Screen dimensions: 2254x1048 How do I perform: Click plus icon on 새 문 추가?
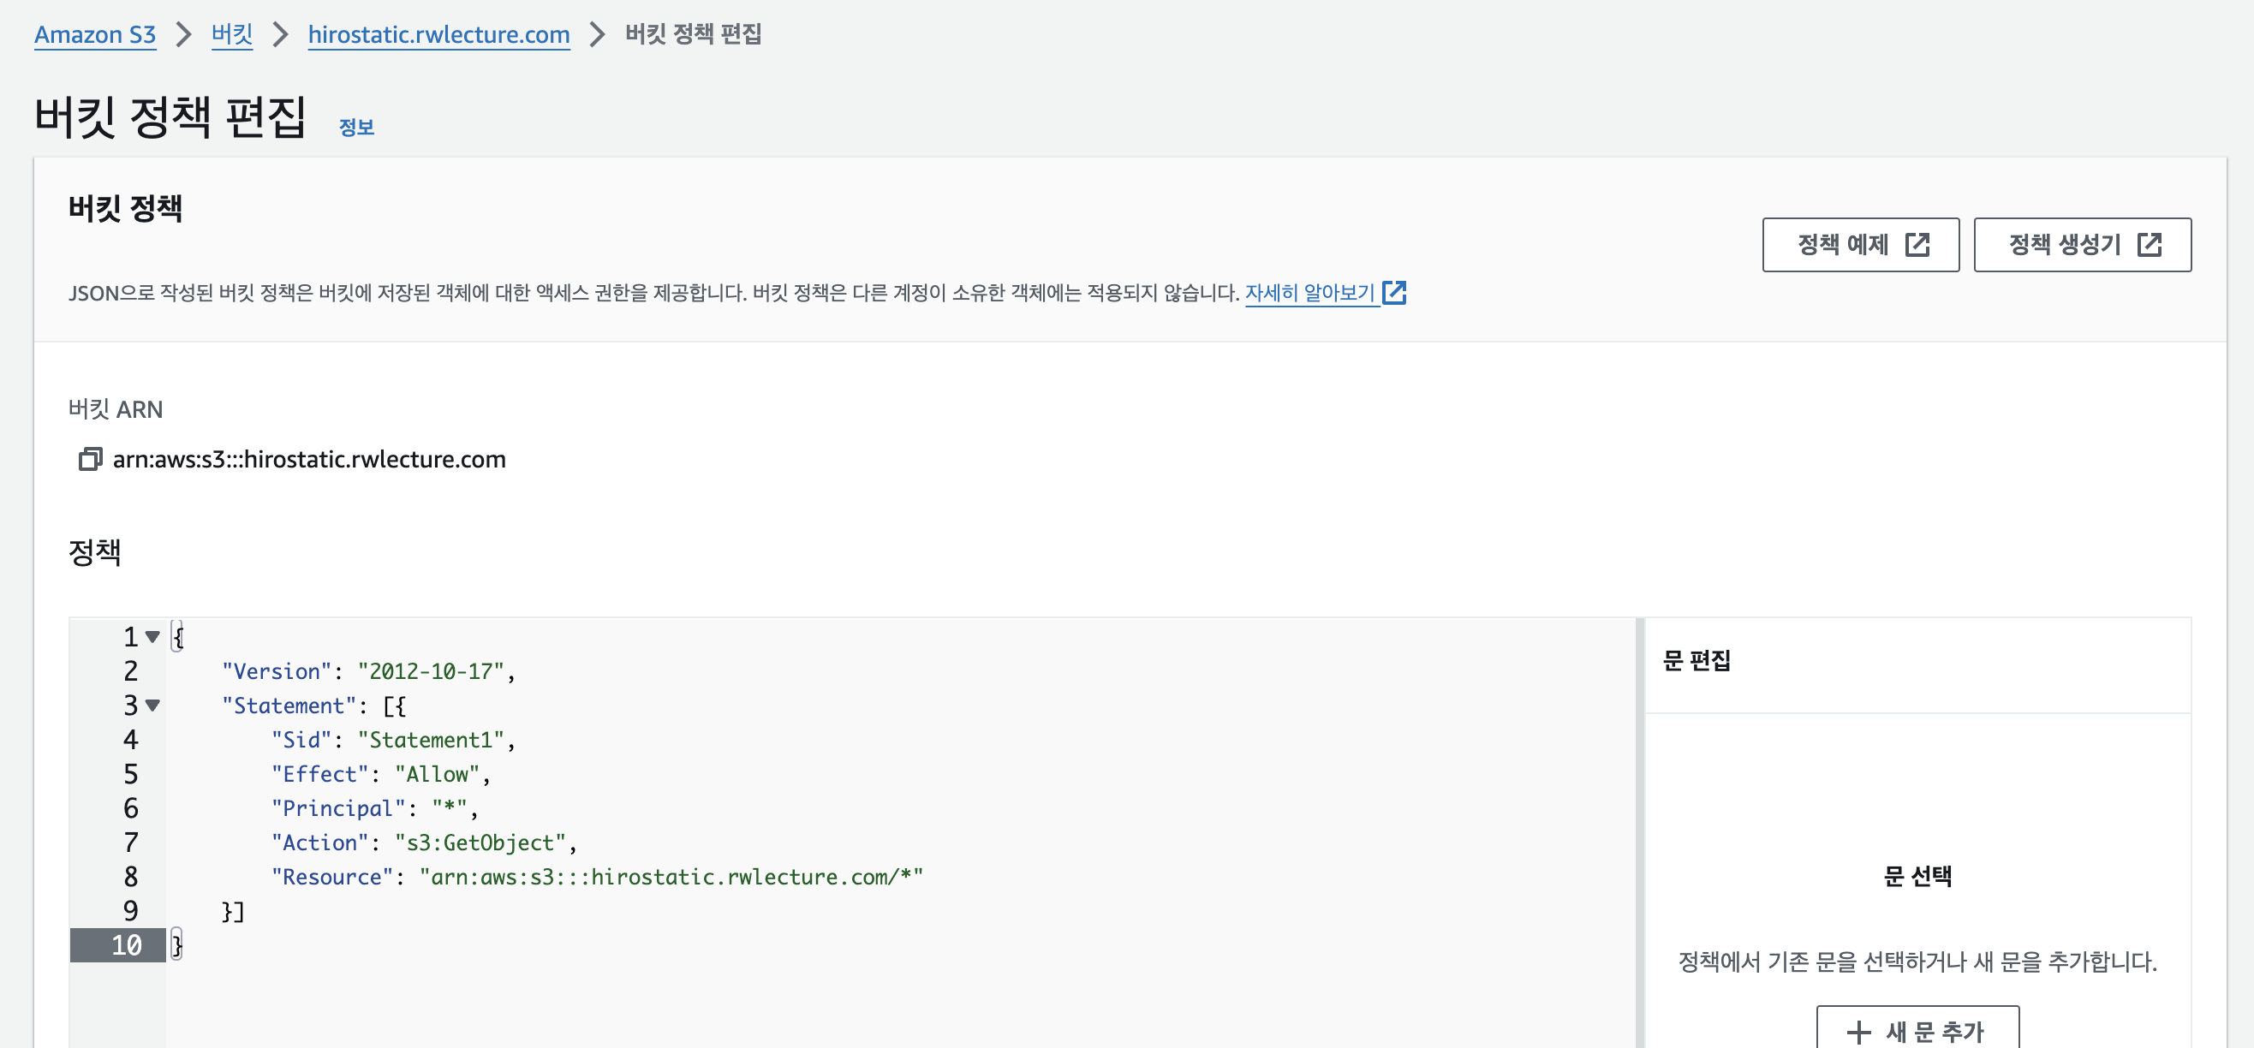coord(1858,1032)
